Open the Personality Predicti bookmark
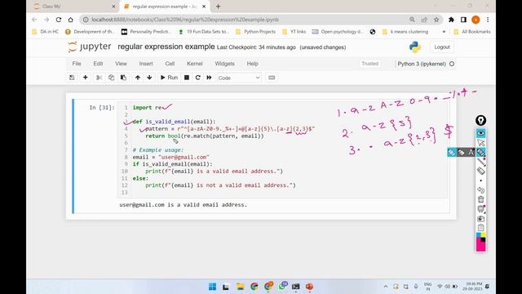This screenshot has height=294, width=522. [146, 32]
